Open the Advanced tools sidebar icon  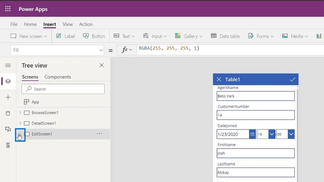[8, 145]
